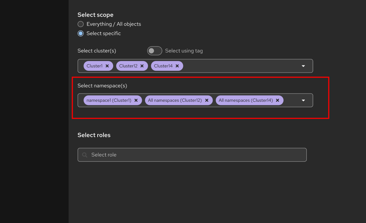Click the Cluster12 chip label
Screen dimensions: 366x223
[x=128, y=66]
